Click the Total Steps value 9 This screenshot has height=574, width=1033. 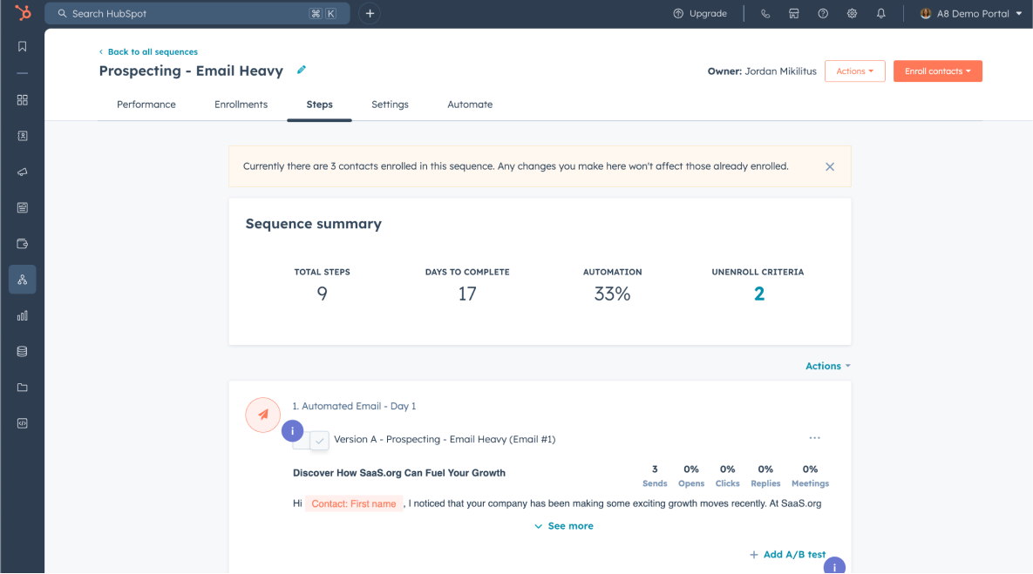(x=323, y=294)
